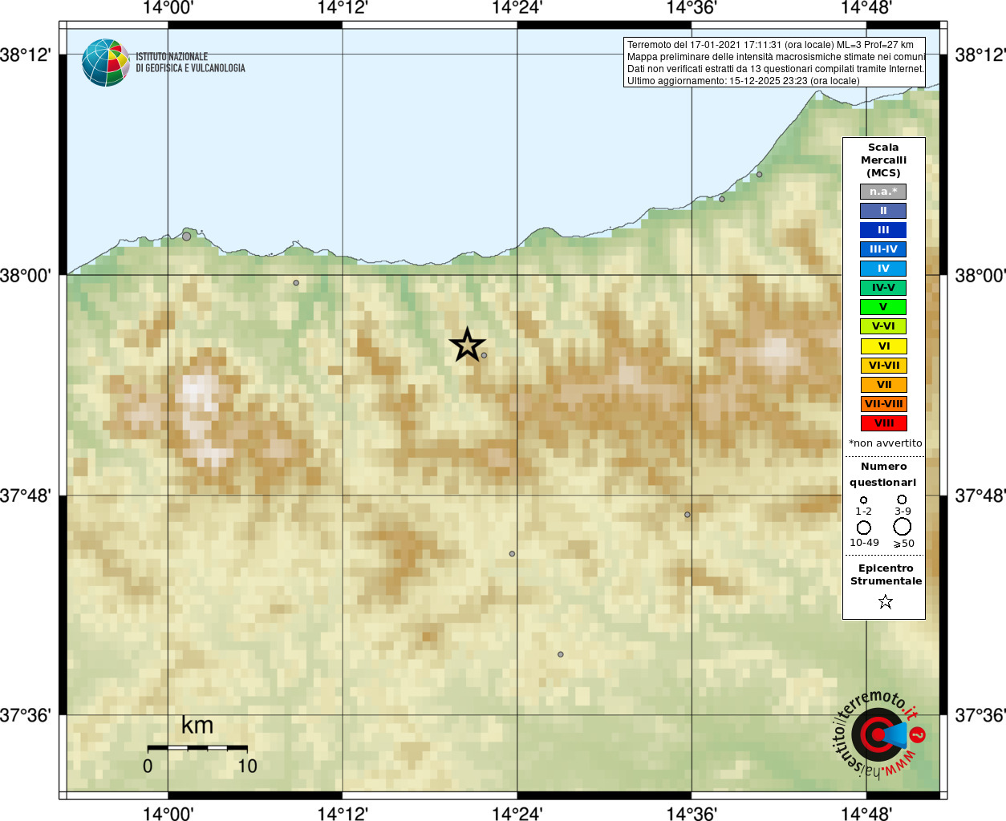Click the 14°36' longitude label at bottom
Image resolution: width=1006 pixels, height=821 pixels.
tap(692, 814)
